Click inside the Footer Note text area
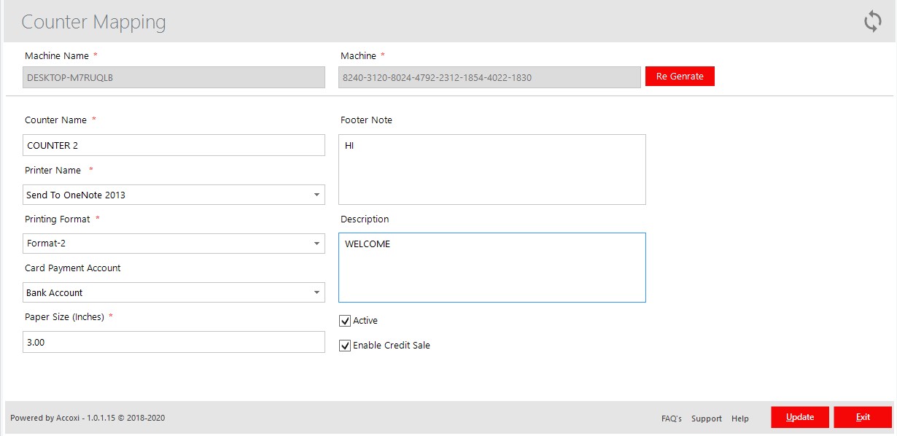Screen dimensions: 897x436 coord(492,168)
